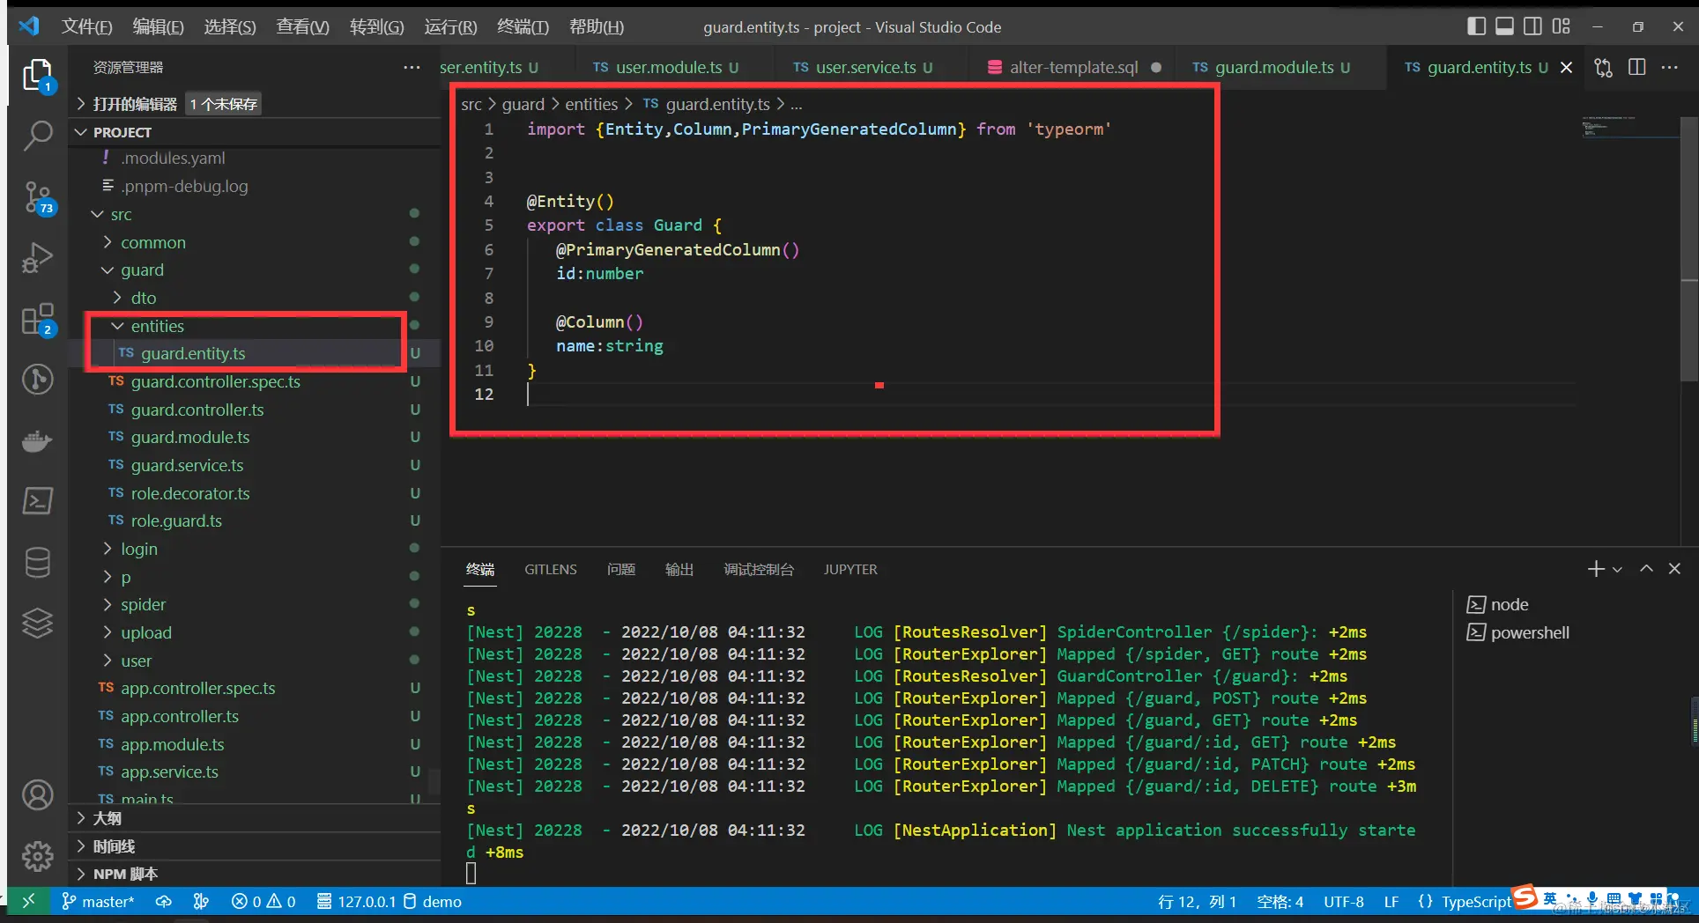Expand the NPM scripts section
This screenshot has width=1699, height=923.
(x=255, y=874)
